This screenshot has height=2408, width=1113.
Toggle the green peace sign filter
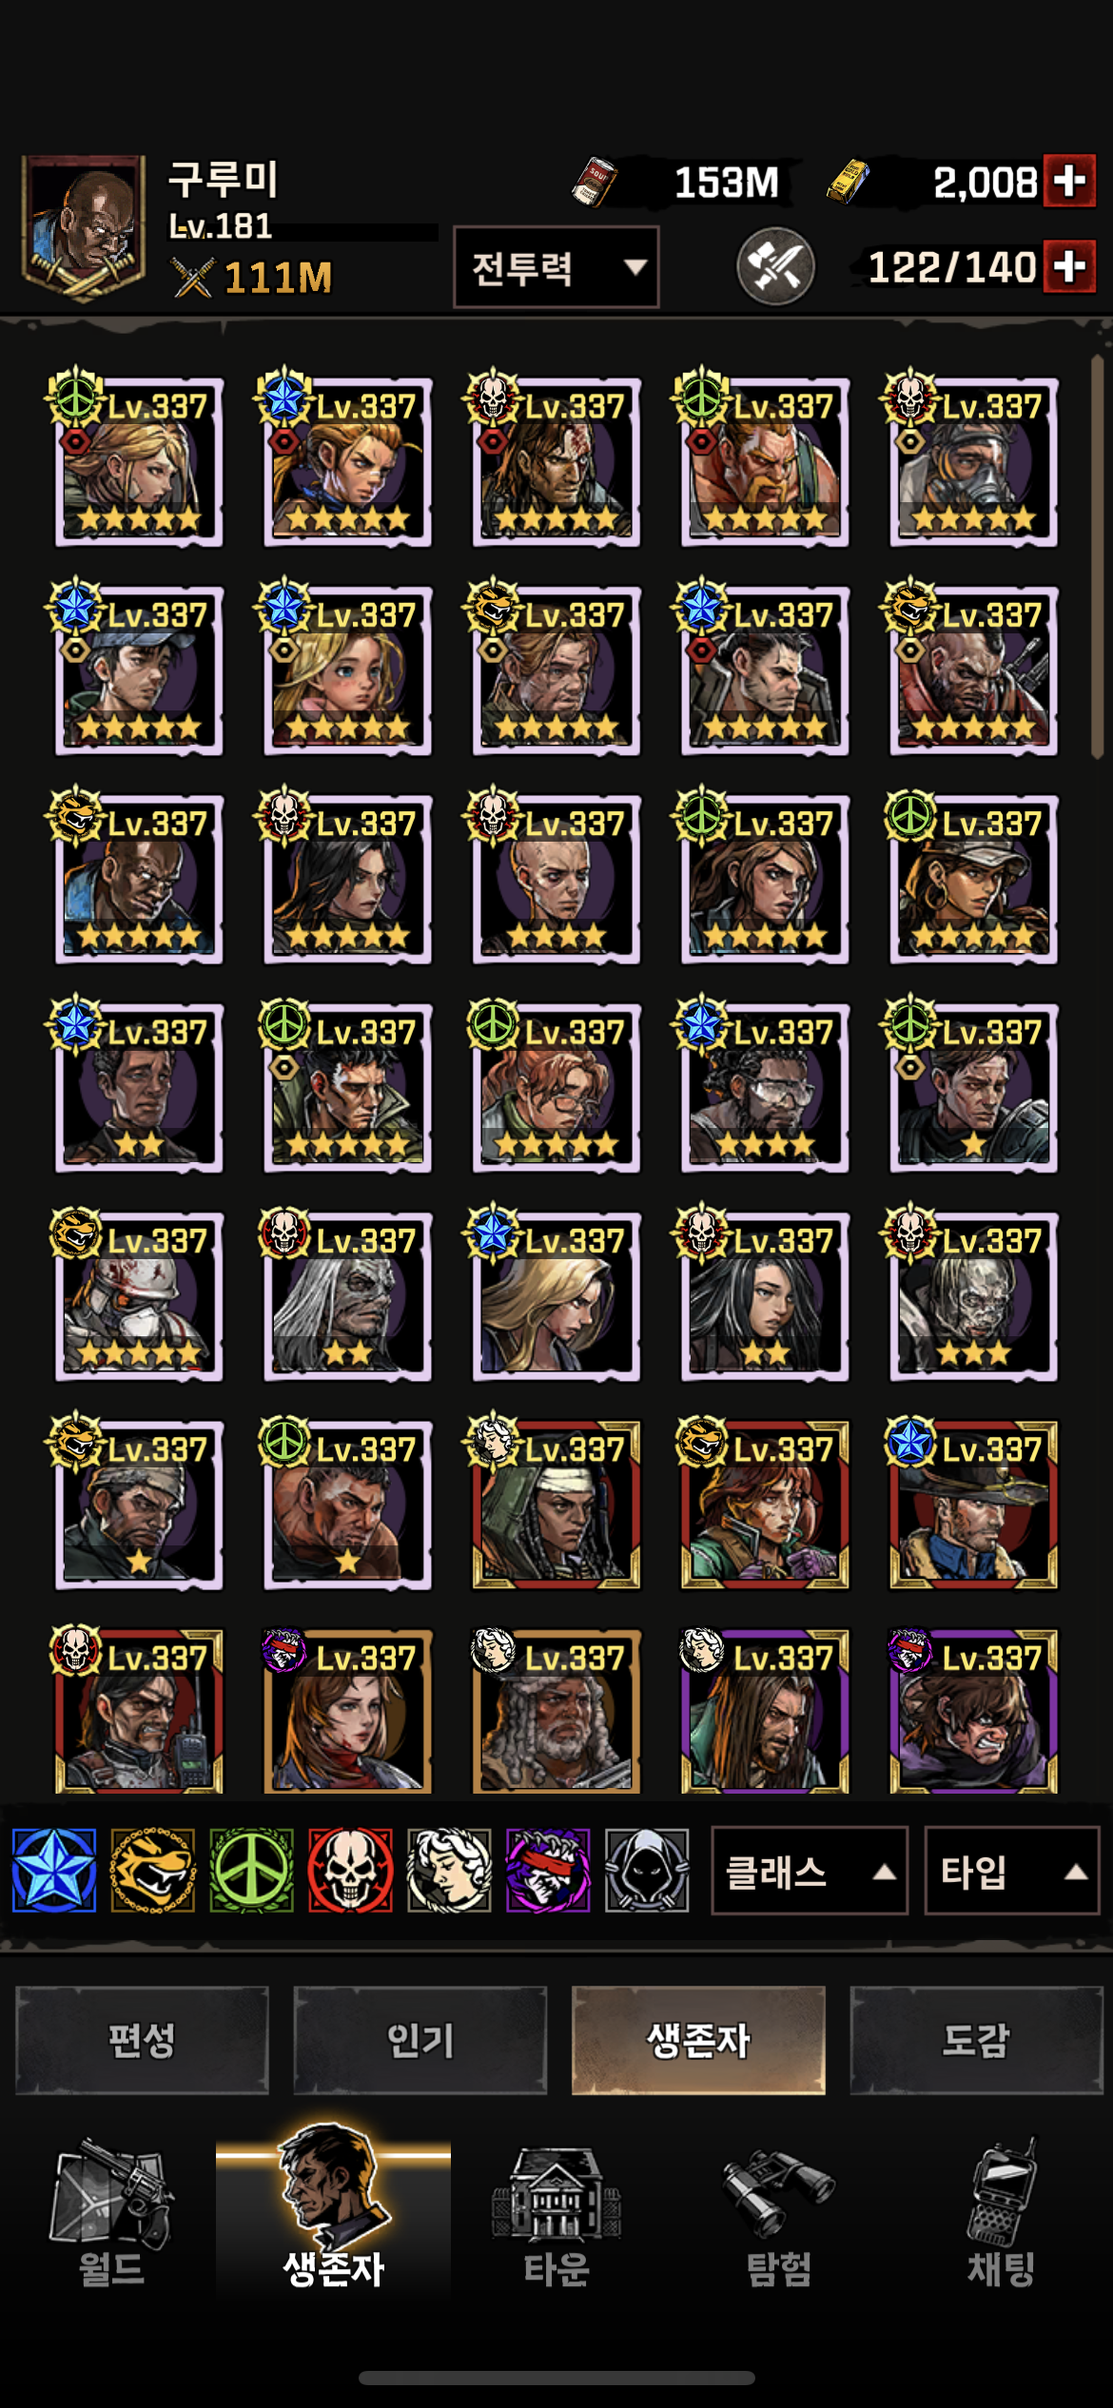pyautogui.click(x=252, y=1870)
